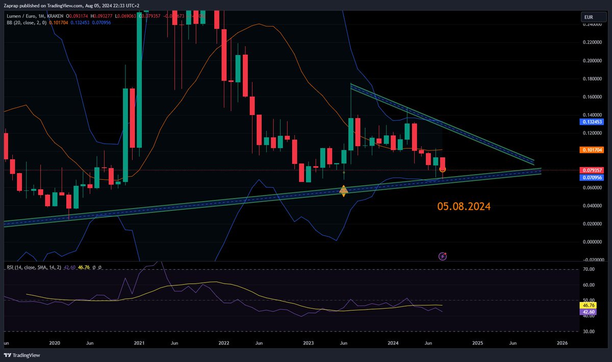Click the 2026 label on time axis

562,343
